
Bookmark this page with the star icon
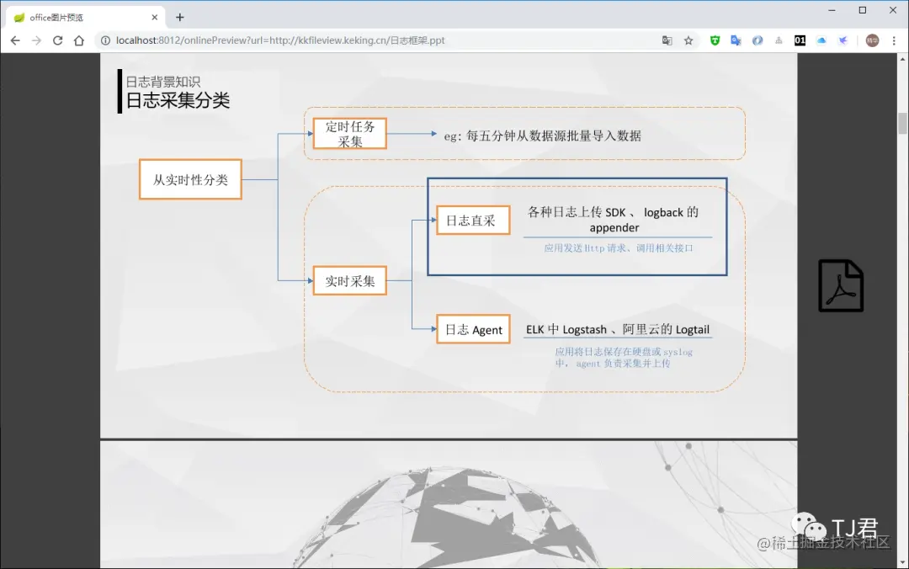688,40
